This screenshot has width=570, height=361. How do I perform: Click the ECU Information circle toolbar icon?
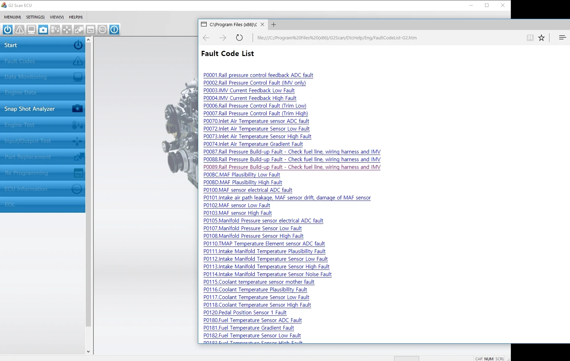pos(102,30)
